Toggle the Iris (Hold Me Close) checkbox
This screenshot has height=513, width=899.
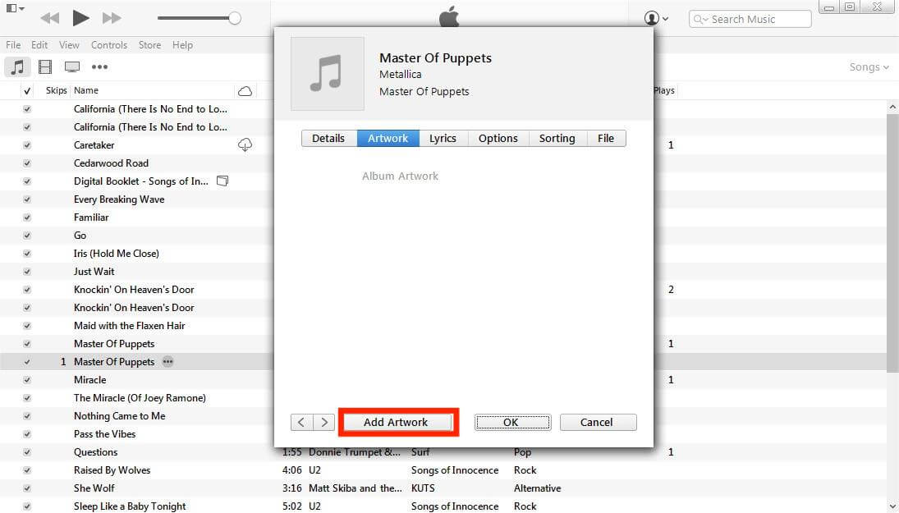click(27, 254)
